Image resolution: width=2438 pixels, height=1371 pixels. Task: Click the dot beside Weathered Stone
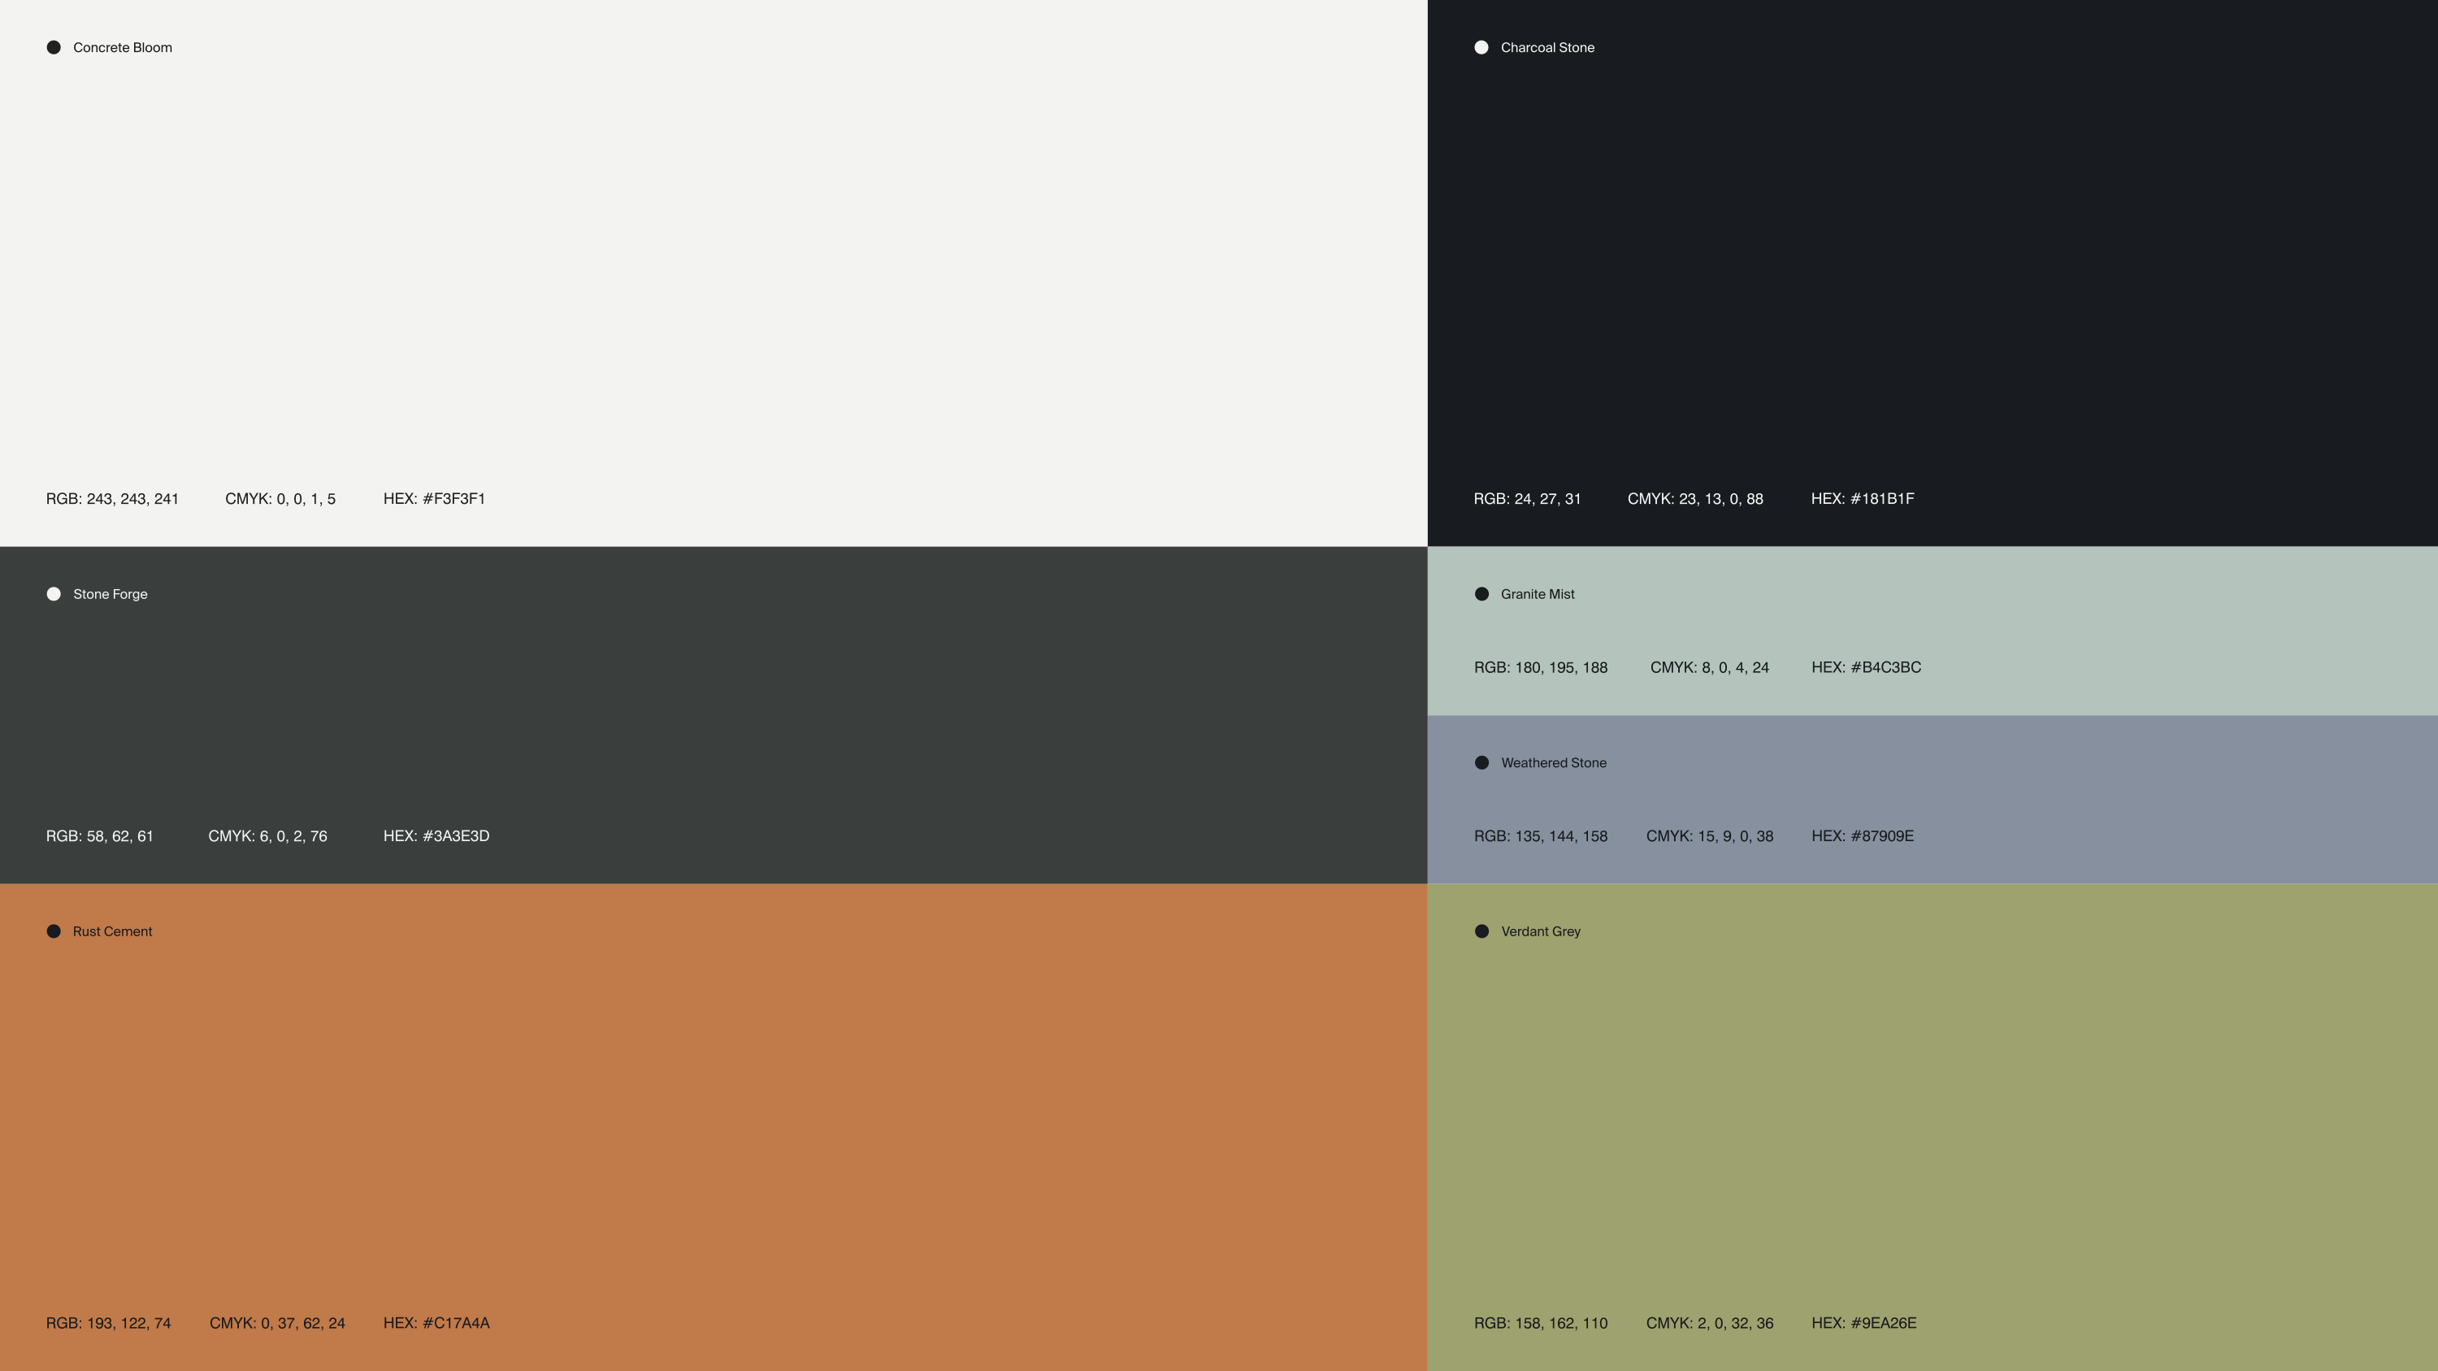pos(1481,762)
